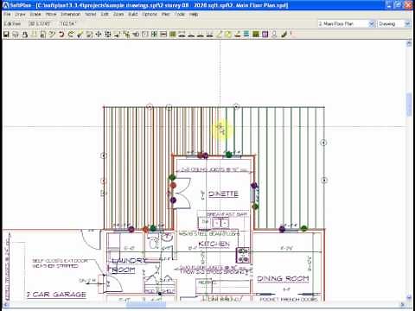Click the white figure toolbar icon
415x311 pixels.
point(274,35)
